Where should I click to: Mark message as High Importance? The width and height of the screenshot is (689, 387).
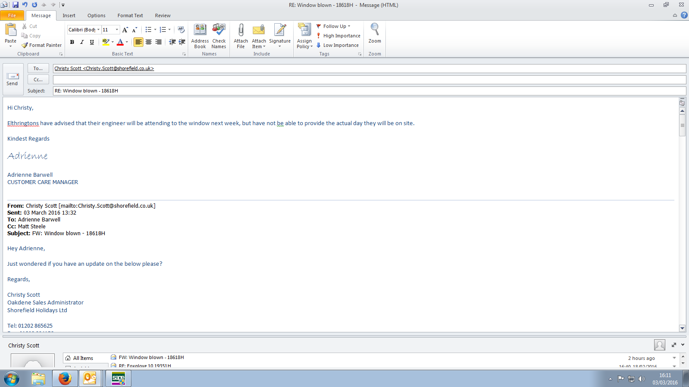click(338, 36)
